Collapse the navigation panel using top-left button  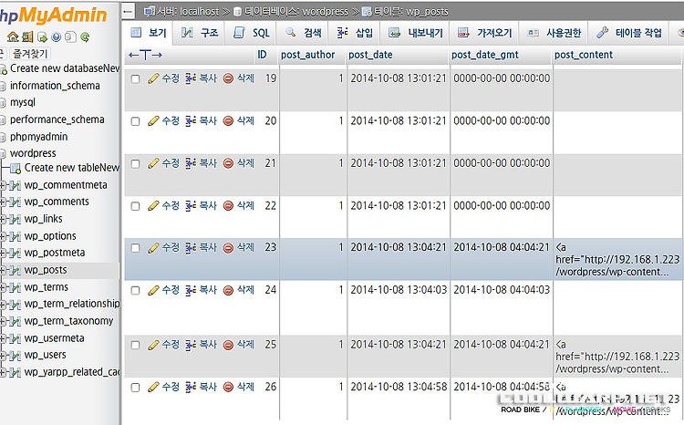[x=128, y=12]
